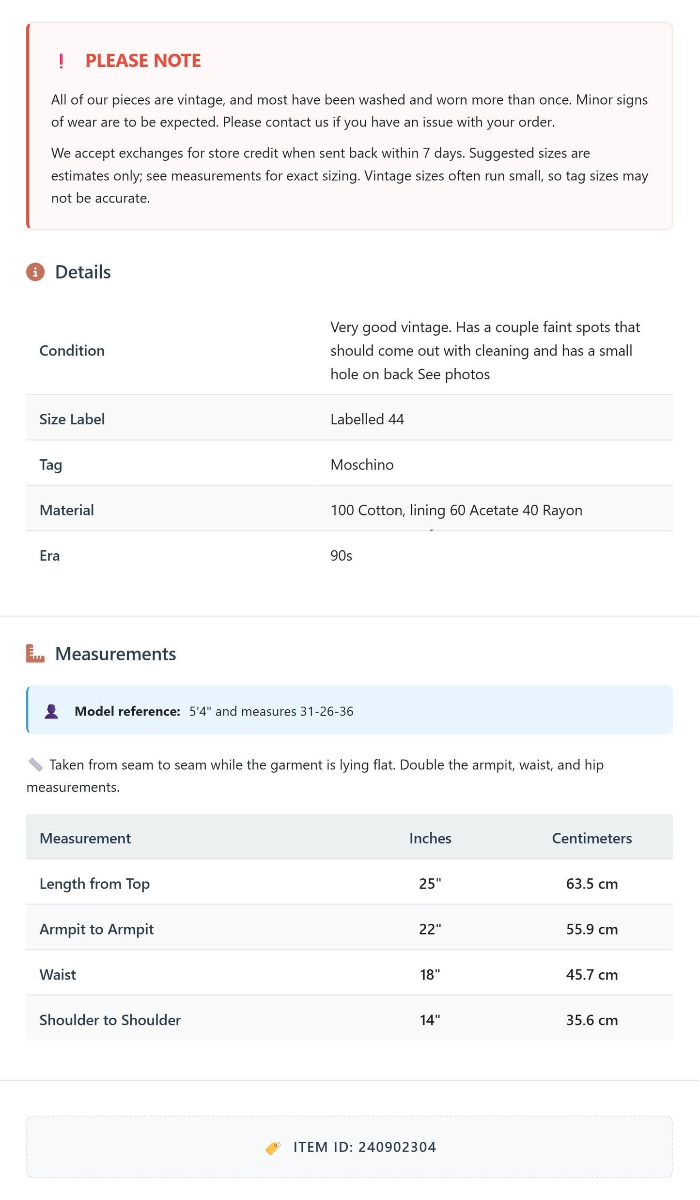Select the Condition row label
The height and width of the screenshot is (1200, 700).
pyautogui.click(x=72, y=350)
